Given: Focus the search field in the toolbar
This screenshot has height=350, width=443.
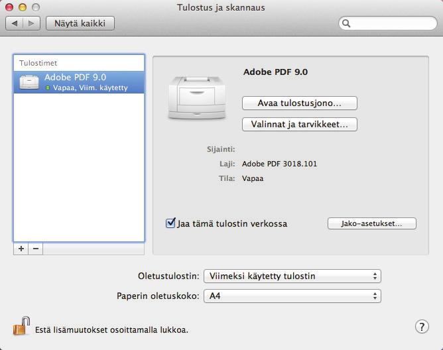Looking at the screenshot, I should (387, 23).
